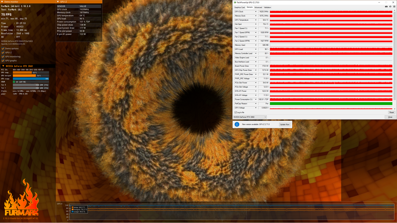Switch to the Graphics Card tab
This screenshot has height=223, width=397.
[x=240, y=7]
